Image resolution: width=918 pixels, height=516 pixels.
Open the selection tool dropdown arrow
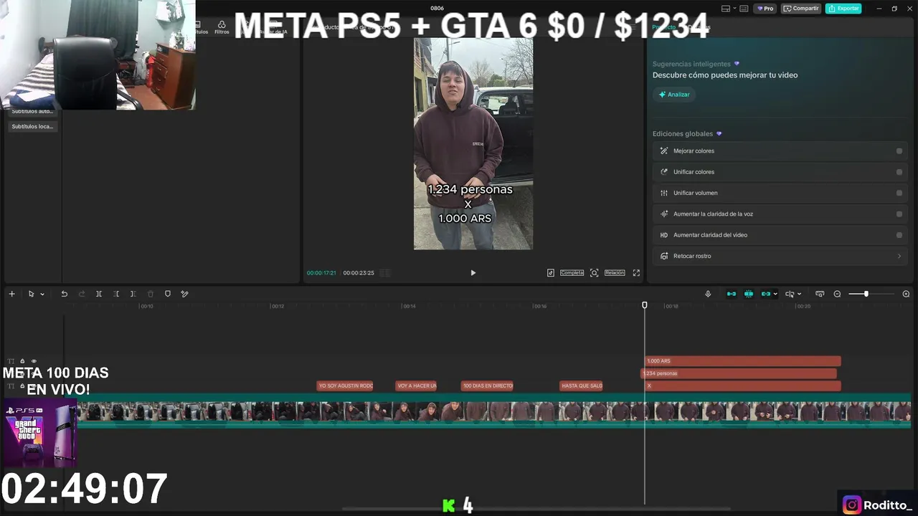pyautogui.click(x=42, y=294)
